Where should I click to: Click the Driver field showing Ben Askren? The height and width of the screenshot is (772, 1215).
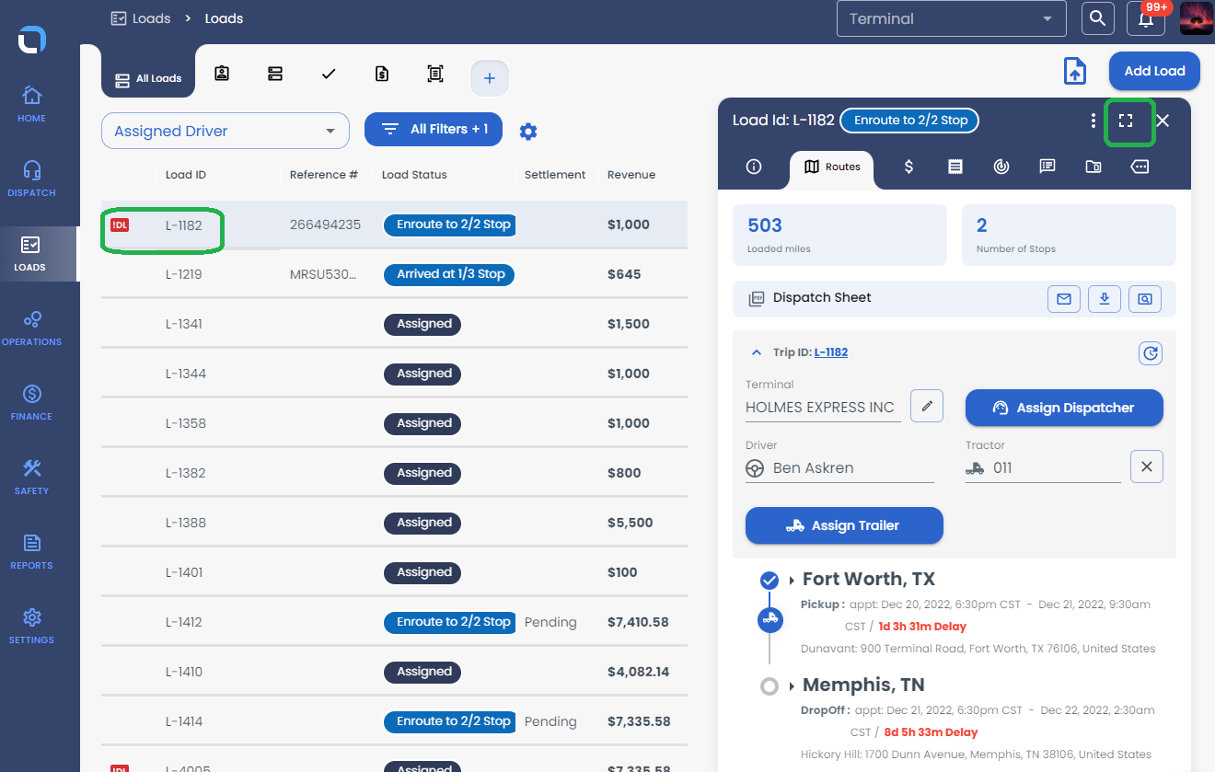tap(839, 468)
